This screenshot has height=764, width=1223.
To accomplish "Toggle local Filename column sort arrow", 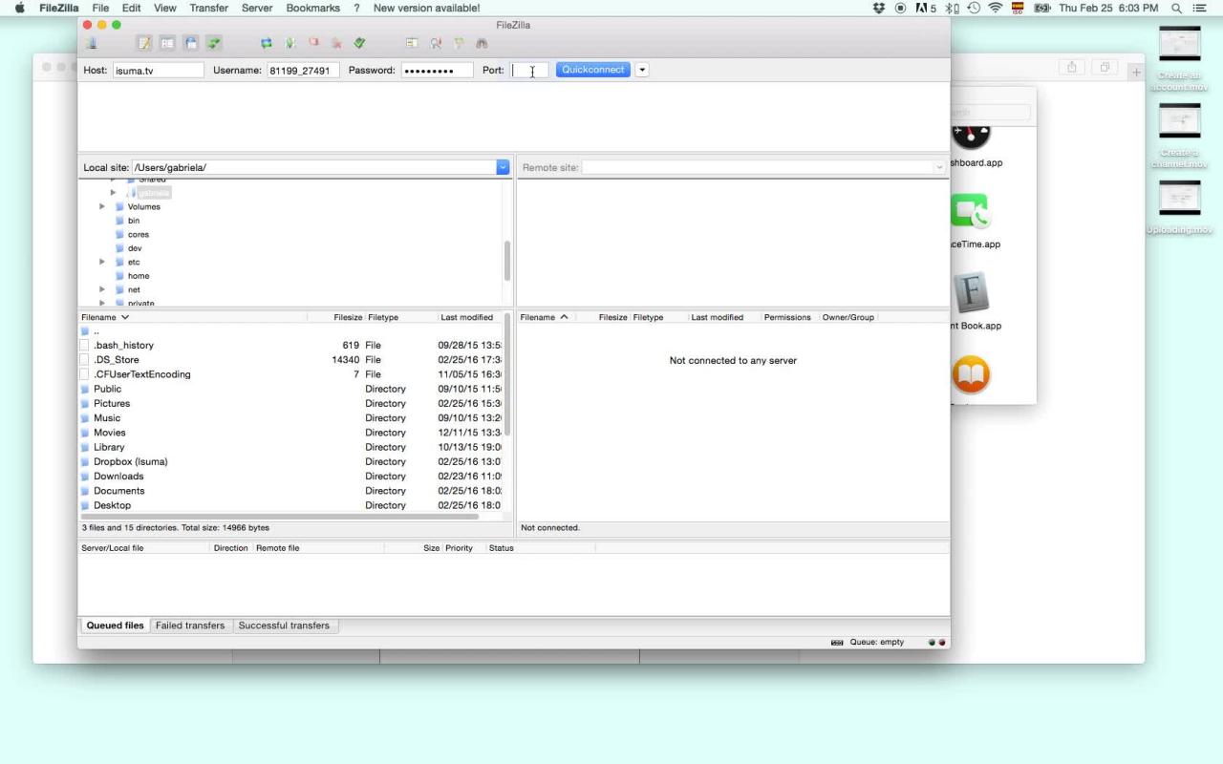I will [125, 317].
